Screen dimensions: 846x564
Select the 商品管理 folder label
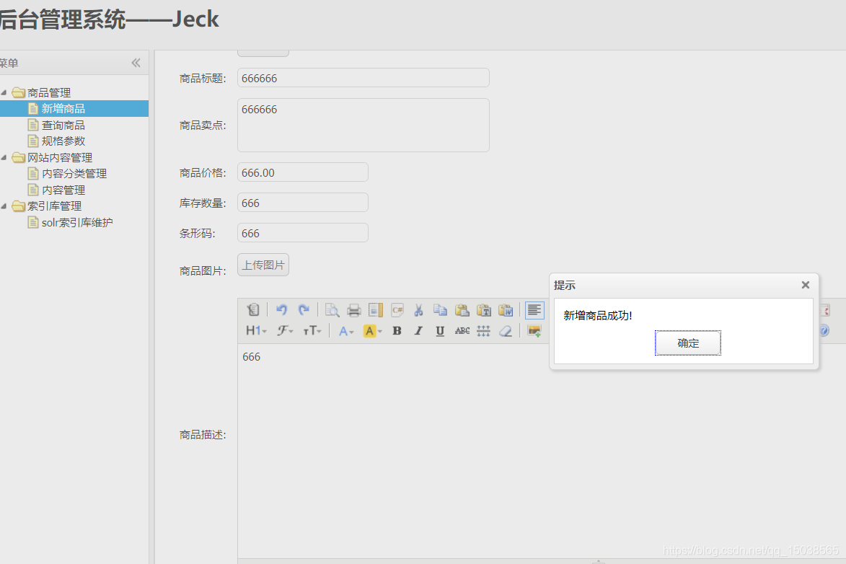[x=49, y=93]
